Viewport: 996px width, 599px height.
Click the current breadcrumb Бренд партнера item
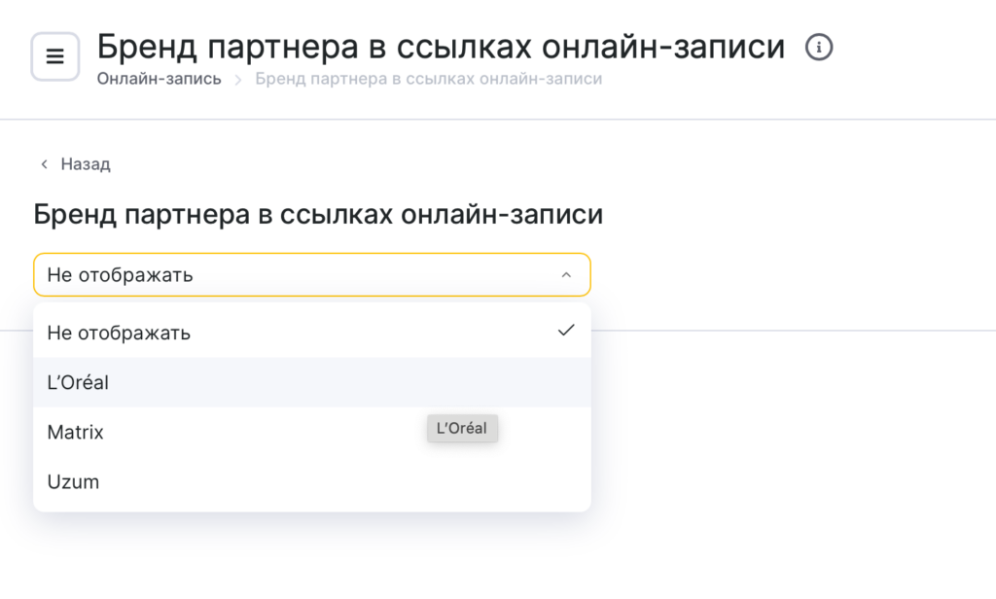pos(428,79)
